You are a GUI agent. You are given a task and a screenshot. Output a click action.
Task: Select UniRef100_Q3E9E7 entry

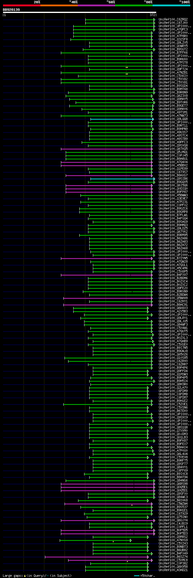(173, 199)
